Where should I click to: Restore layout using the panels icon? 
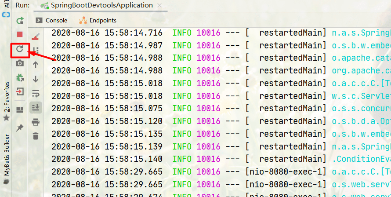20,110
